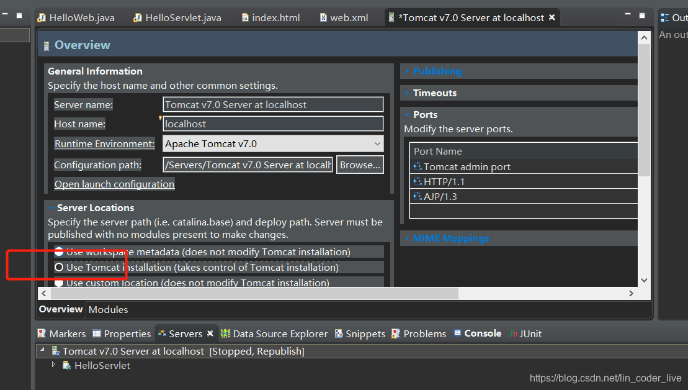This screenshot has height=390, width=688.
Task: Switch to the web.xml tab
Action: click(x=344, y=17)
